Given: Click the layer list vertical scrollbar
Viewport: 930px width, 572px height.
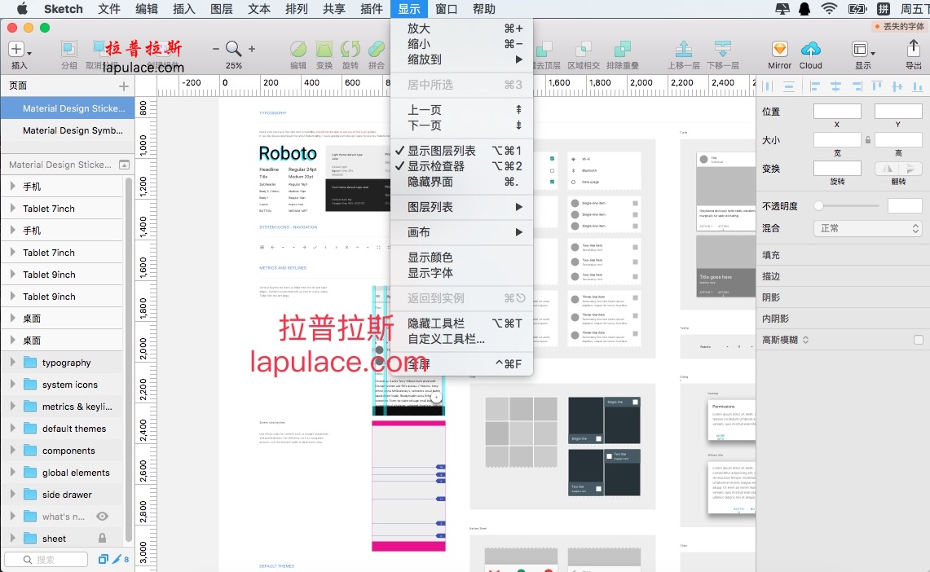Looking at the screenshot, I should tap(129, 359).
